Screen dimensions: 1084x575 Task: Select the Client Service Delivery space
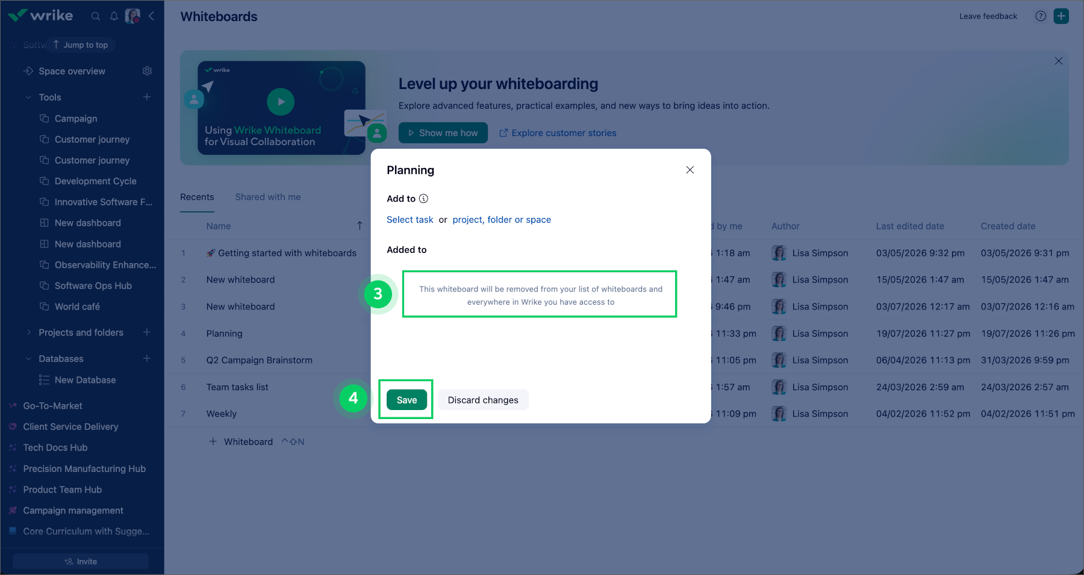coord(70,427)
